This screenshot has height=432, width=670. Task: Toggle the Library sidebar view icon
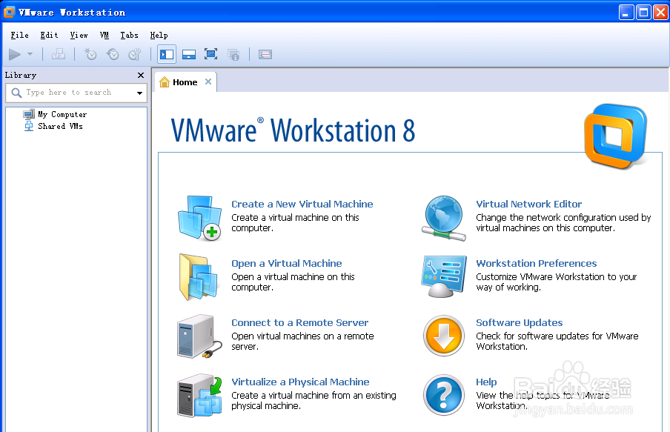[167, 54]
